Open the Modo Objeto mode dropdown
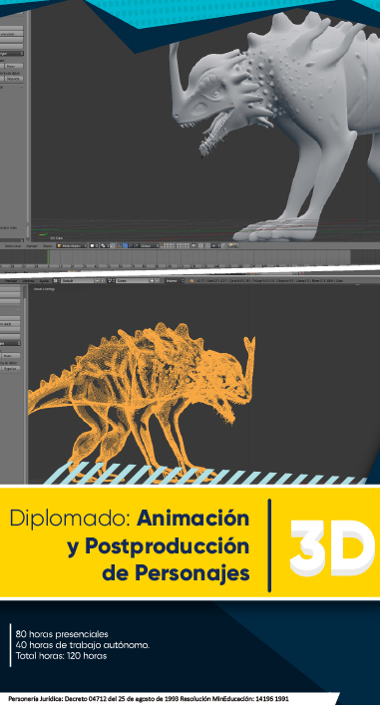The width and height of the screenshot is (380, 705). (x=71, y=246)
